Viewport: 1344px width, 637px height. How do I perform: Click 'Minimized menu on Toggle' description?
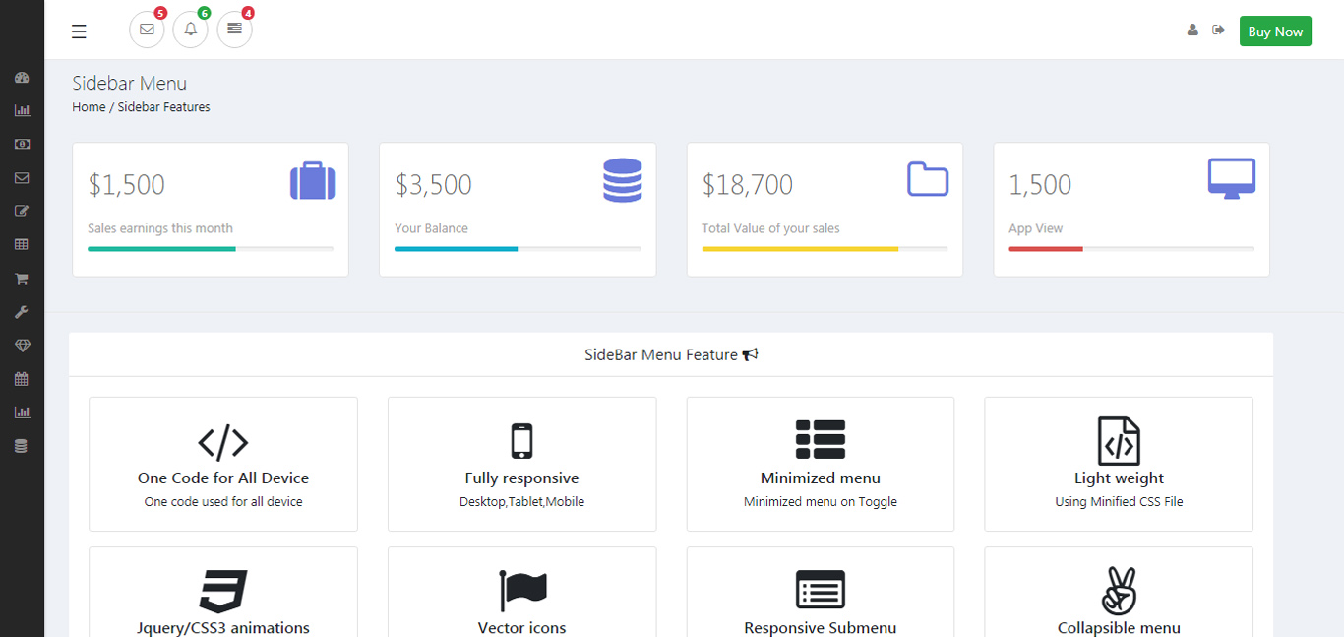[821, 502]
